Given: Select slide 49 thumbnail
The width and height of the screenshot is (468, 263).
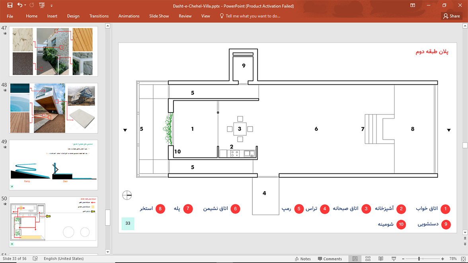Looking at the screenshot, I should click(53, 165).
